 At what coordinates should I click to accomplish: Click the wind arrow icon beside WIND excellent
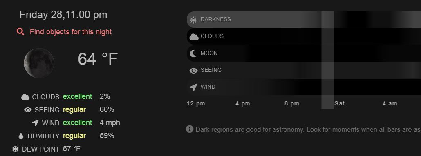pyautogui.click(x=35, y=123)
